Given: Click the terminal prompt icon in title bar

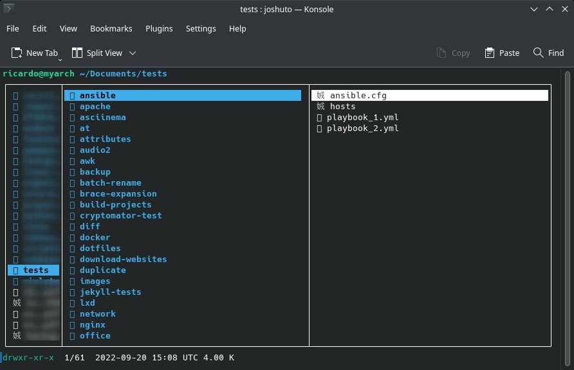Looking at the screenshot, I should click(x=9, y=8).
